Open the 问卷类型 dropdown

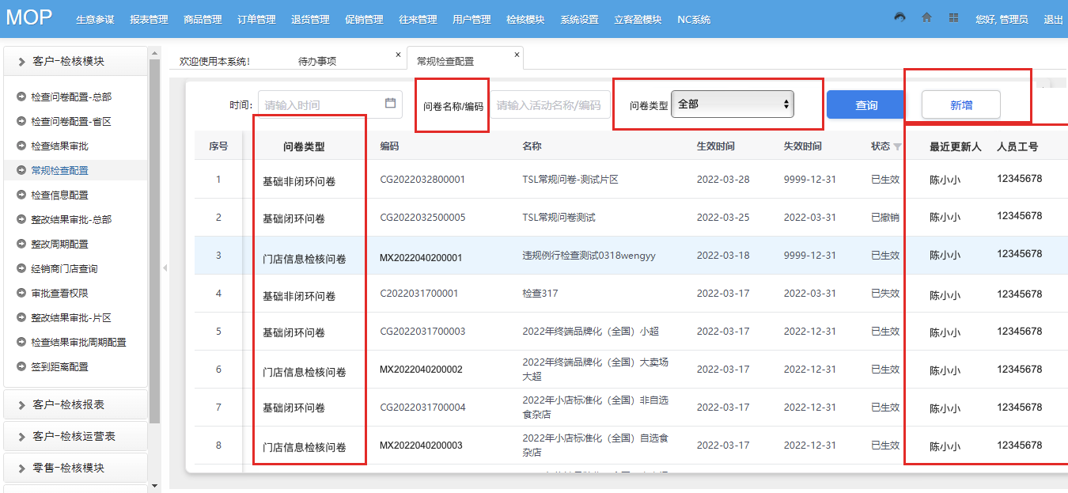point(732,104)
